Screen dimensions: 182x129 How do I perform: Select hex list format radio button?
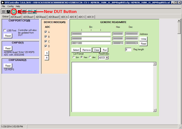[x=82, y=57]
